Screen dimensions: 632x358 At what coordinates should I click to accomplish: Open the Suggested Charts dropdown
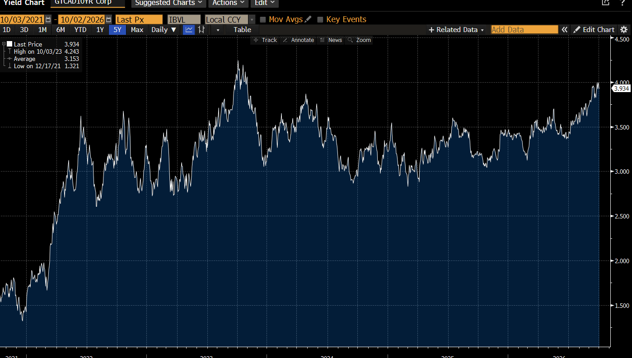click(168, 3)
